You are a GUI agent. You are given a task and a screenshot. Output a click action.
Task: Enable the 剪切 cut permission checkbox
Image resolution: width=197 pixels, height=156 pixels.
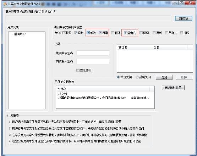(141, 33)
